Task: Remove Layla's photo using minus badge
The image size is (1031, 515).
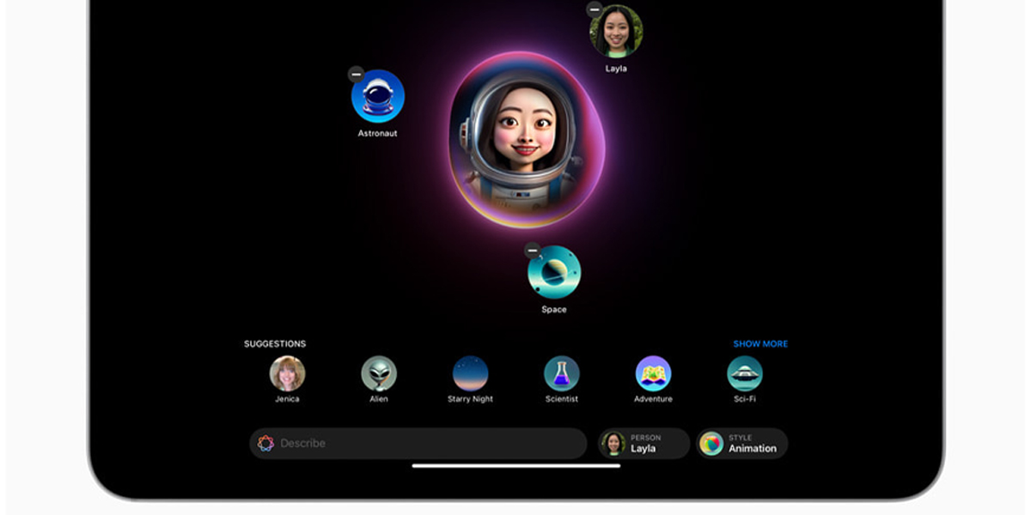Action: [x=595, y=9]
